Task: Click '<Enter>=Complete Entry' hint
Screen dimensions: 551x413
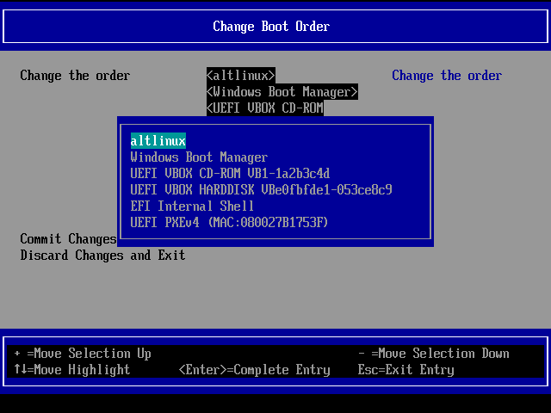Action: 255,369
